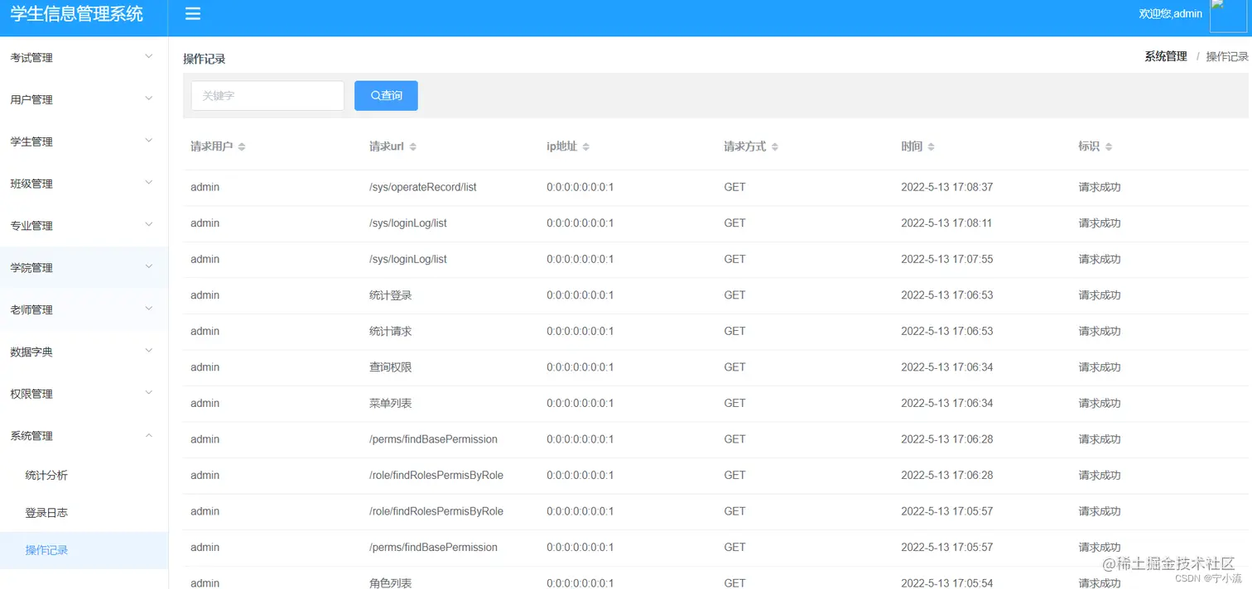Sort by 请求方式 column arrows
1252x589 pixels.
tap(775, 146)
